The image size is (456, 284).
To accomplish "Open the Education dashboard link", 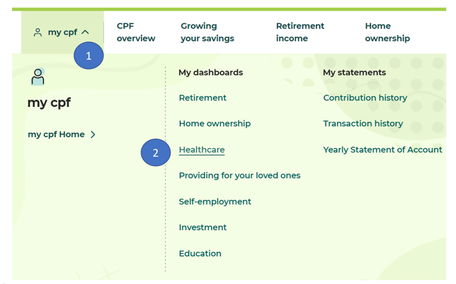I will point(200,253).
